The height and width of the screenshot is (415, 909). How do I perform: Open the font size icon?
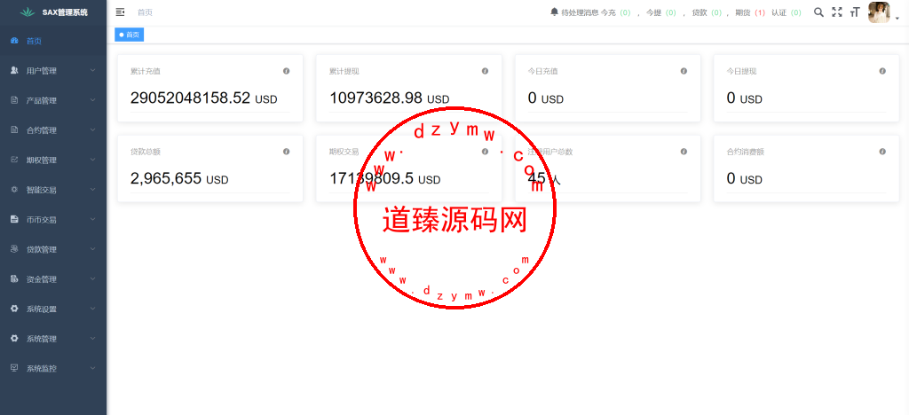tap(855, 12)
